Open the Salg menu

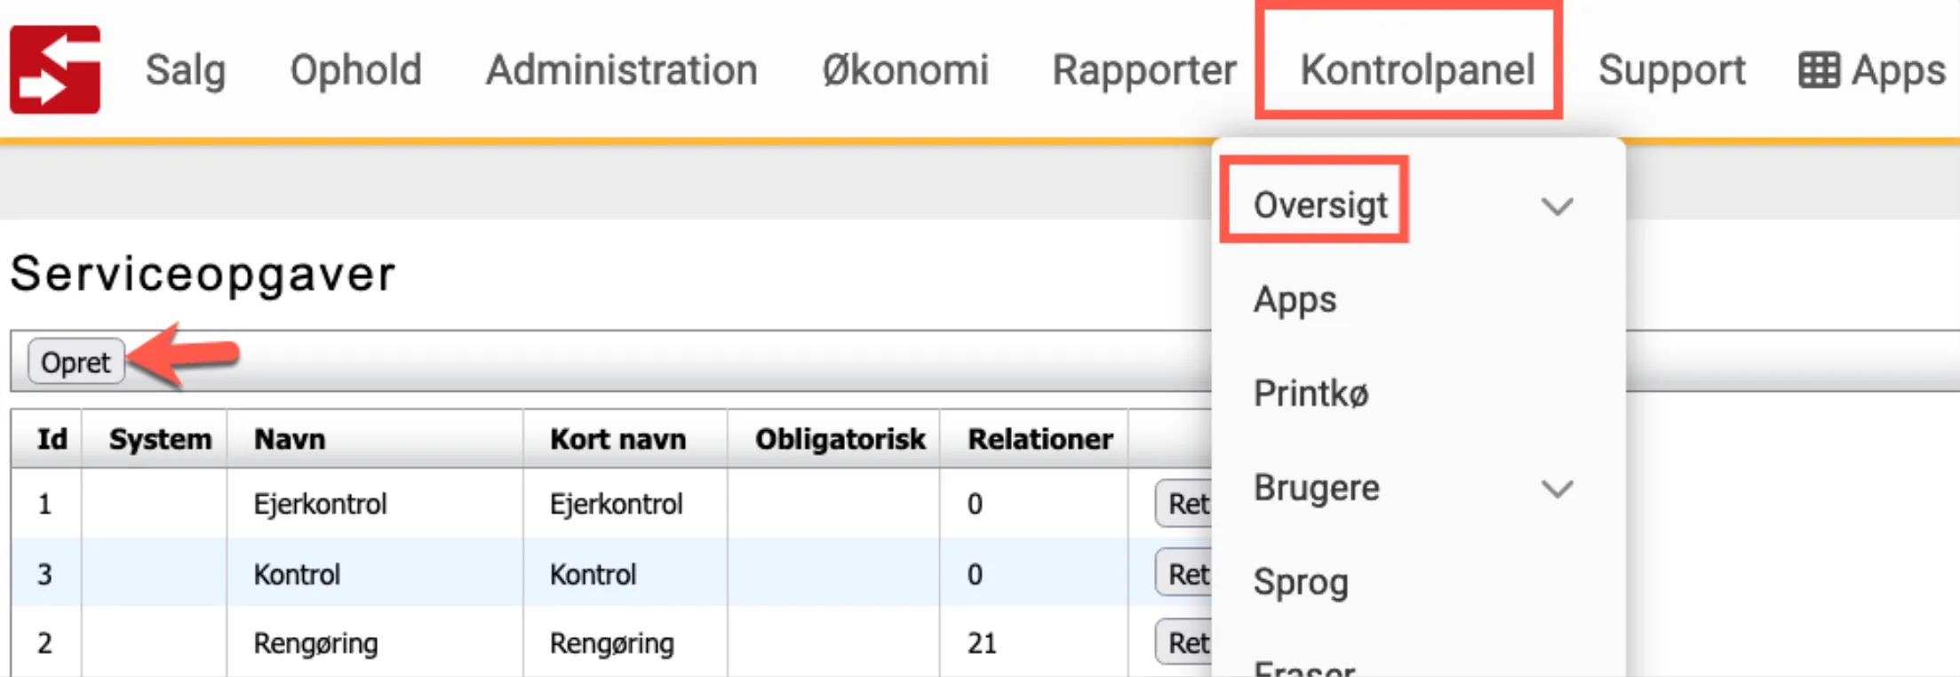tap(186, 70)
